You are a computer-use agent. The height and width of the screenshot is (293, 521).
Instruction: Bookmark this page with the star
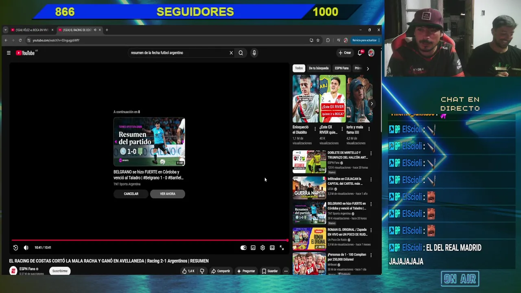[318, 40]
